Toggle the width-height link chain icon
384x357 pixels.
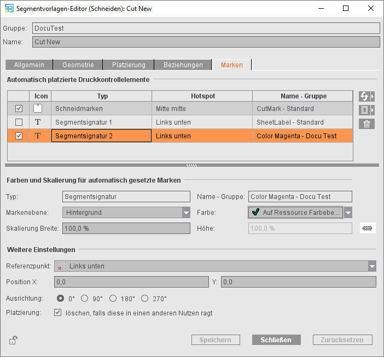coord(368,229)
